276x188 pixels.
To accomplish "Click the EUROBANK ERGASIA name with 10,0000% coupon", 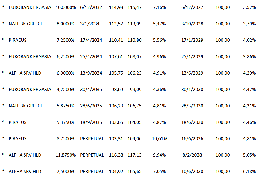I will [x=30, y=7].
